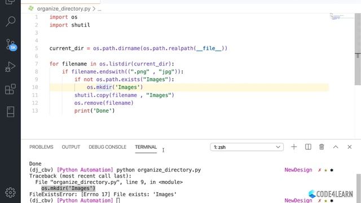
Task: Click 'python organize_directory.py' command in terminal
Action: click(x=159, y=170)
